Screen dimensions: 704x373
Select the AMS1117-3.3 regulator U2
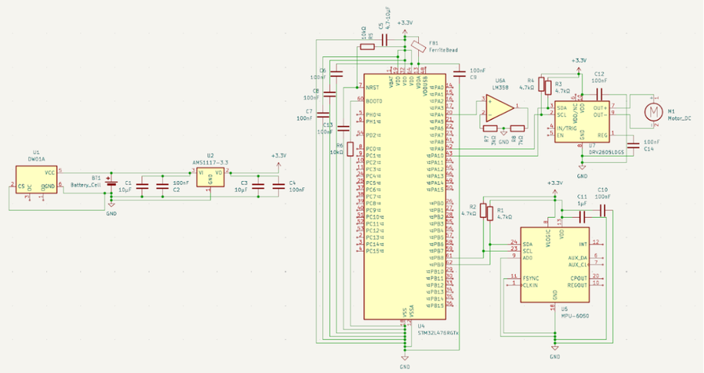coord(210,177)
